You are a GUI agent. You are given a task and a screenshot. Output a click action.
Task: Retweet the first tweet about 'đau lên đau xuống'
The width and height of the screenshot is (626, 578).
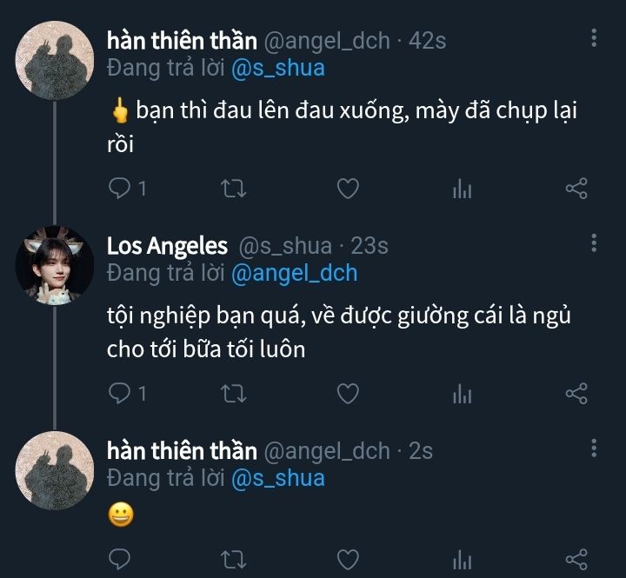[x=234, y=188]
